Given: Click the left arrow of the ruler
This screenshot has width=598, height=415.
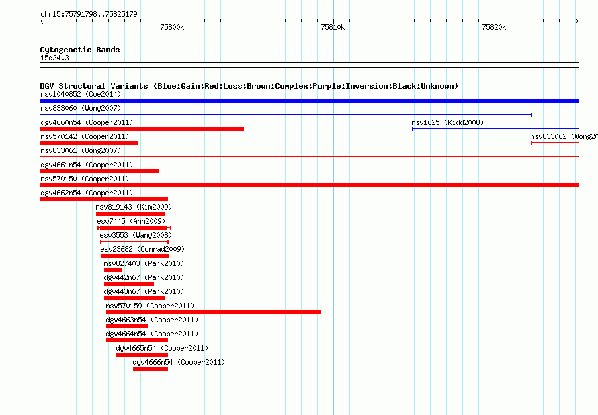Looking at the screenshot, I should pos(42,21).
